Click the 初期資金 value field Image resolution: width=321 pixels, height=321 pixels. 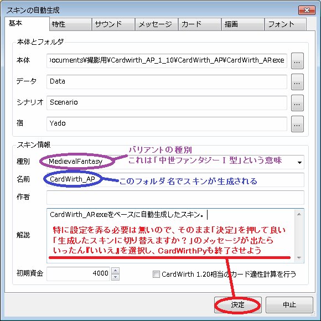click(x=78, y=274)
